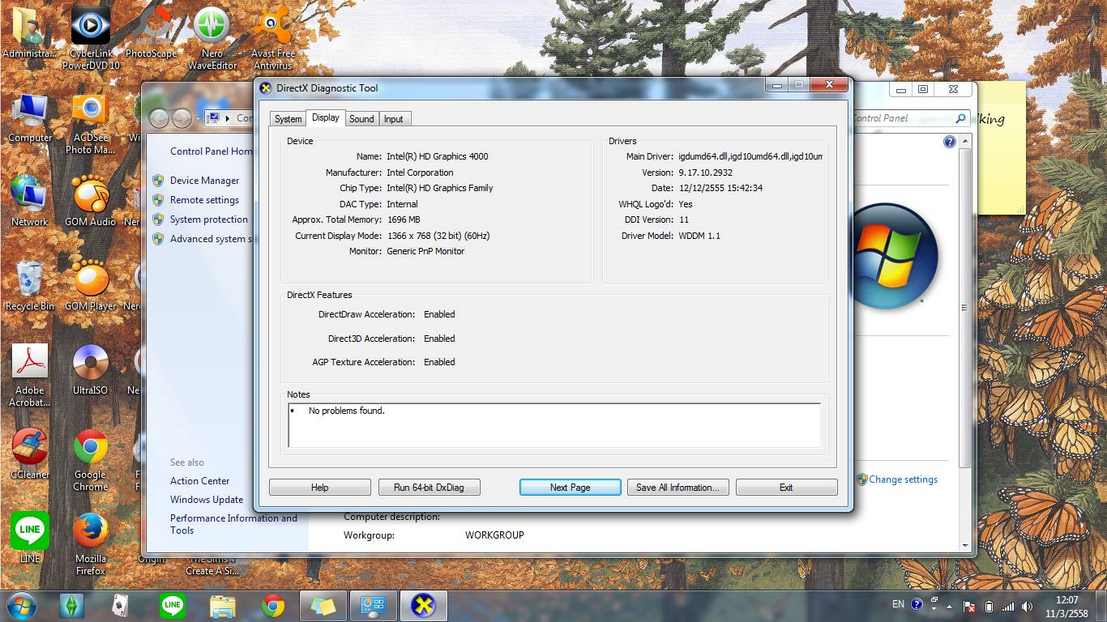Open Device Manager link in Control Panel
The height and width of the screenshot is (622, 1107).
point(204,181)
